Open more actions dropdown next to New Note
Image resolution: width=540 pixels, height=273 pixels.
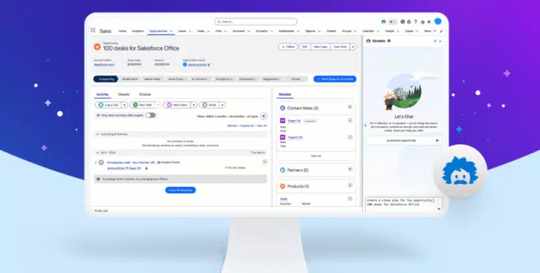point(353,47)
